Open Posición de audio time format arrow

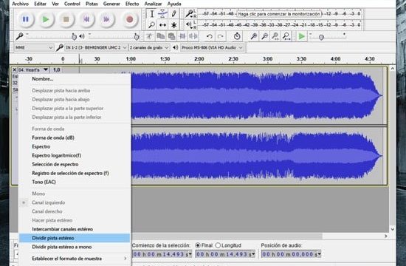[319, 254]
